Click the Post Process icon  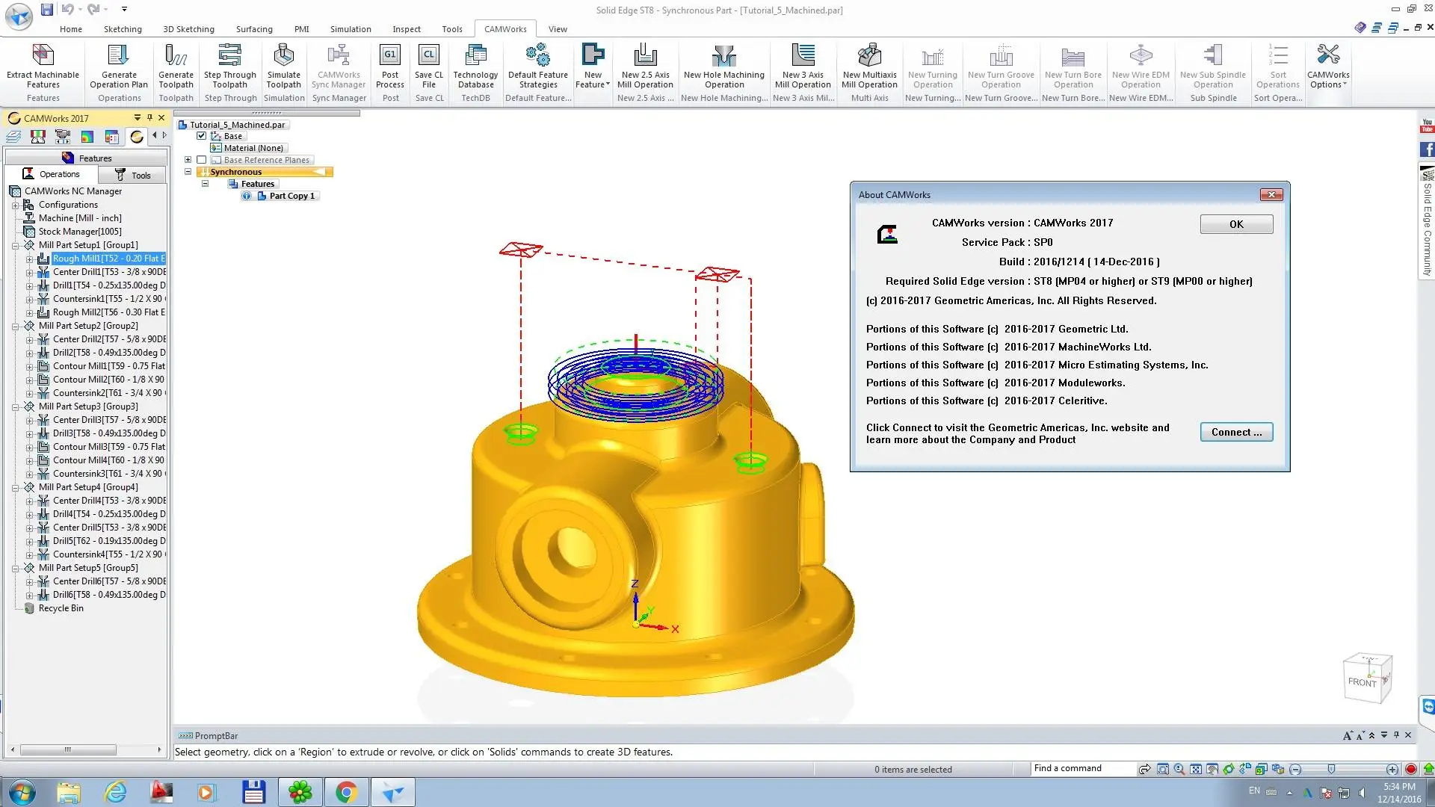tap(390, 56)
